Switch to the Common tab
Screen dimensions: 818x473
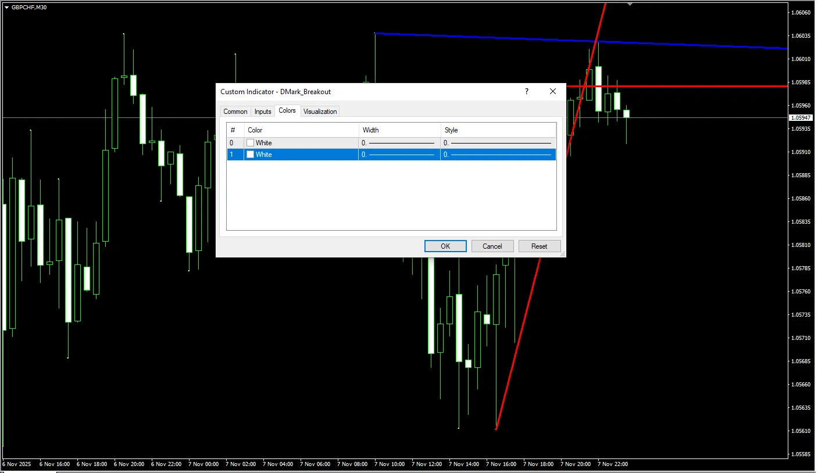click(235, 112)
